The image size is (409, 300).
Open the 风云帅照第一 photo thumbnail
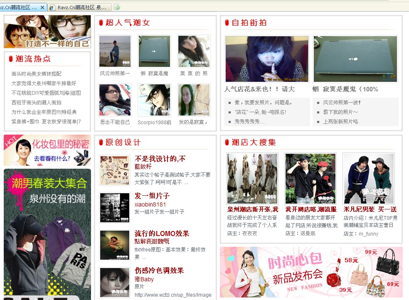click(115, 52)
